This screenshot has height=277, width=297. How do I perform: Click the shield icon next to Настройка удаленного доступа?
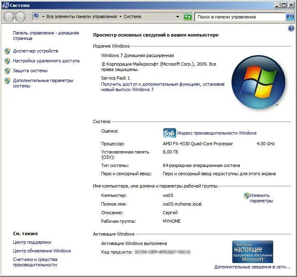click(7, 61)
